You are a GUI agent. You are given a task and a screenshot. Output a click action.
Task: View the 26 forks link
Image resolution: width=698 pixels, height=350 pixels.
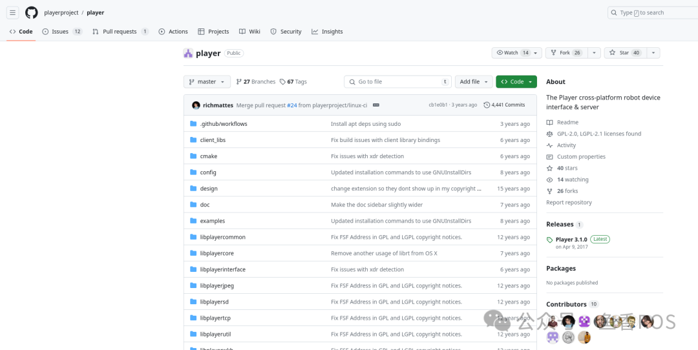569,191
